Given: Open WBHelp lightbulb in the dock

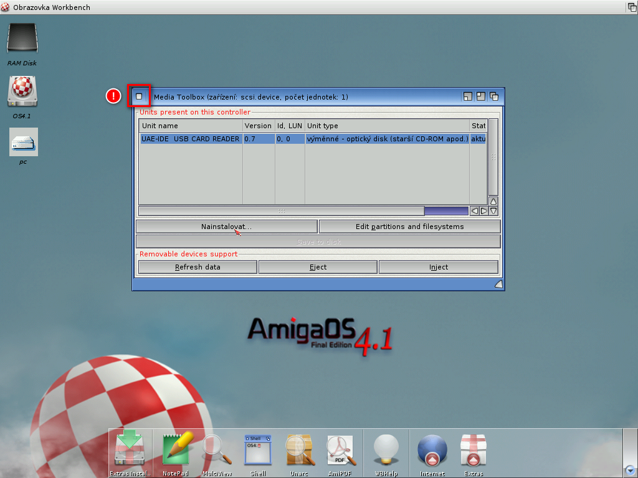Looking at the screenshot, I should [x=386, y=448].
